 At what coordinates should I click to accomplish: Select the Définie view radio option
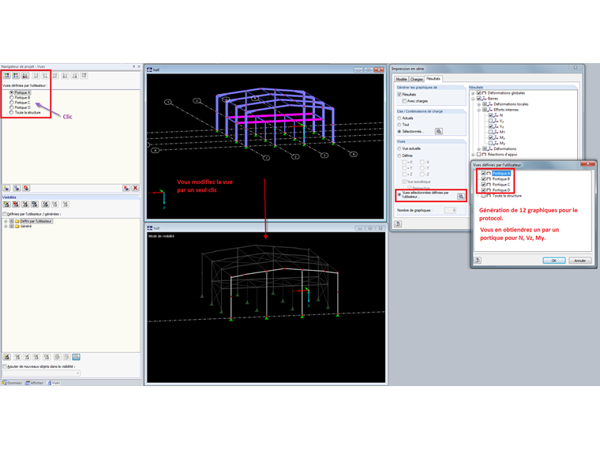pos(399,156)
